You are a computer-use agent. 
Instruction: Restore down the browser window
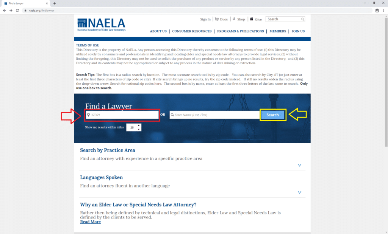[x=374, y=3]
